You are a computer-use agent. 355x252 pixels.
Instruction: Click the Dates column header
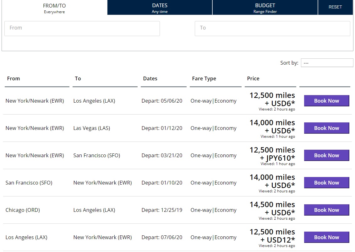[x=150, y=78]
